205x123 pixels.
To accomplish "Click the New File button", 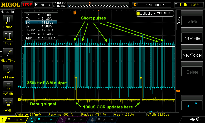I will 192,37.
